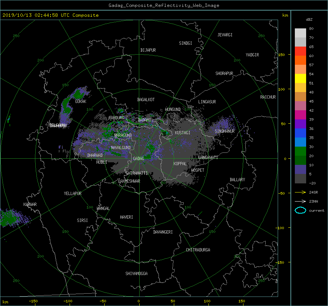Click the BALLARY city label
The height and width of the screenshot is (306, 328).
point(237,180)
